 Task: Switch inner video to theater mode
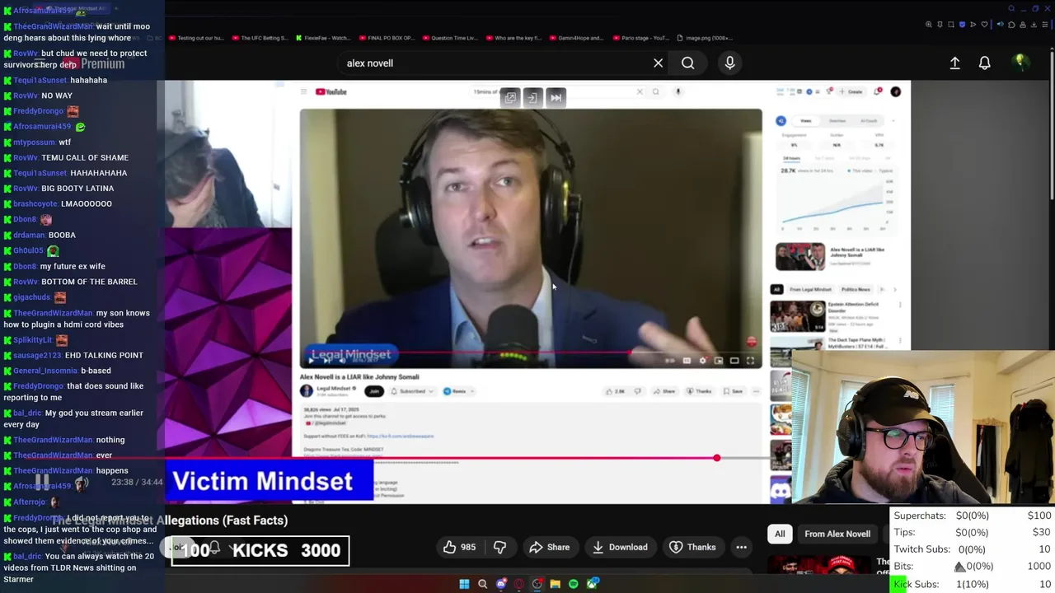coord(734,360)
